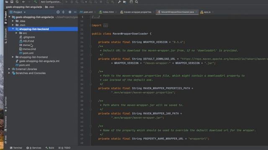Expand the folded header comment /.../
The image size is (268, 150).
tap(96, 17)
